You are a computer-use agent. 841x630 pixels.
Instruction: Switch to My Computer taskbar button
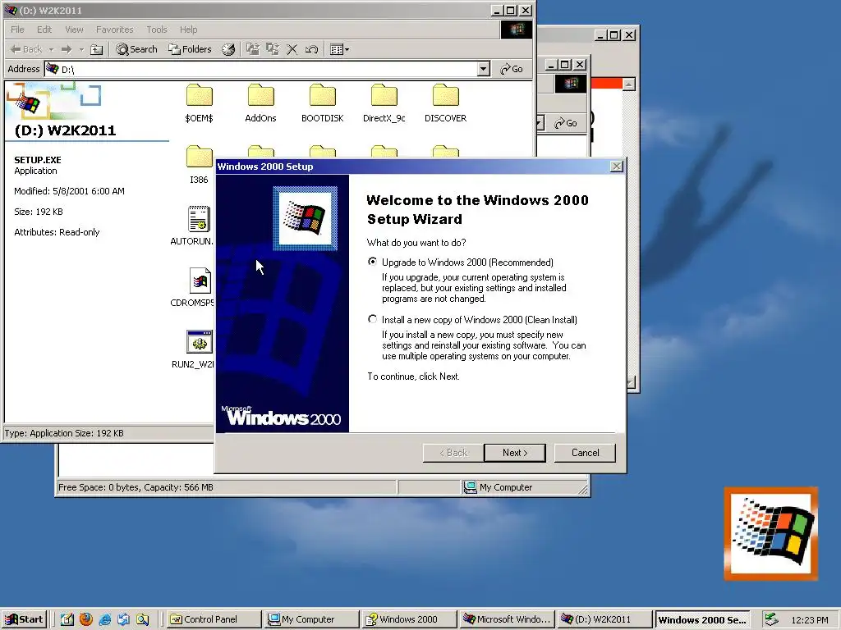tap(311, 619)
